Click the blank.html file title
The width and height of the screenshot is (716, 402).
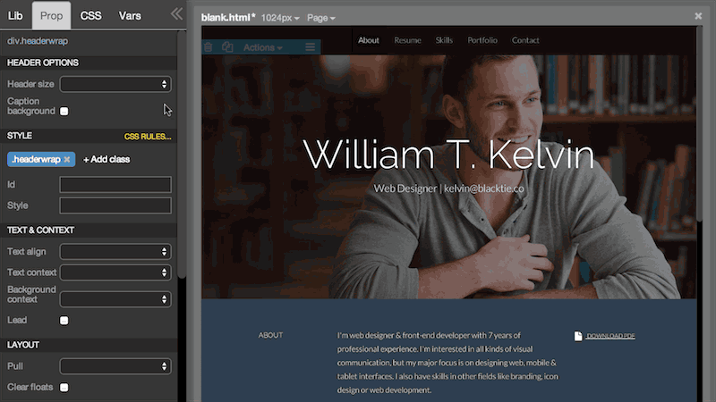[228, 17]
